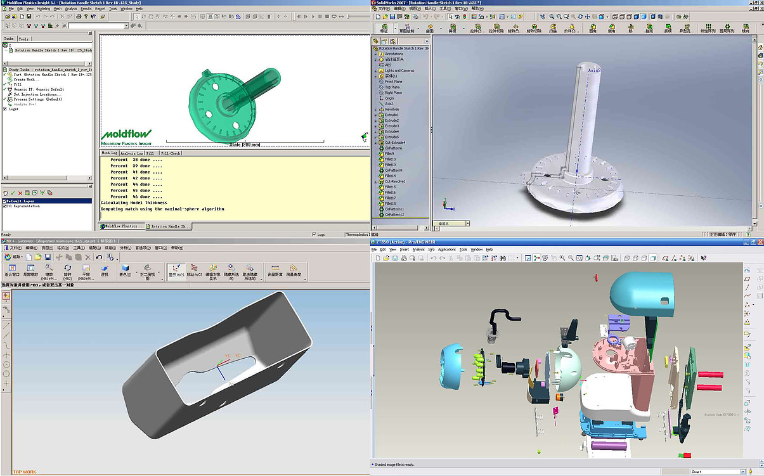Open the Analysis menu in Moldflow
The width and height of the screenshot is (764, 476).
pyautogui.click(x=71, y=9)
